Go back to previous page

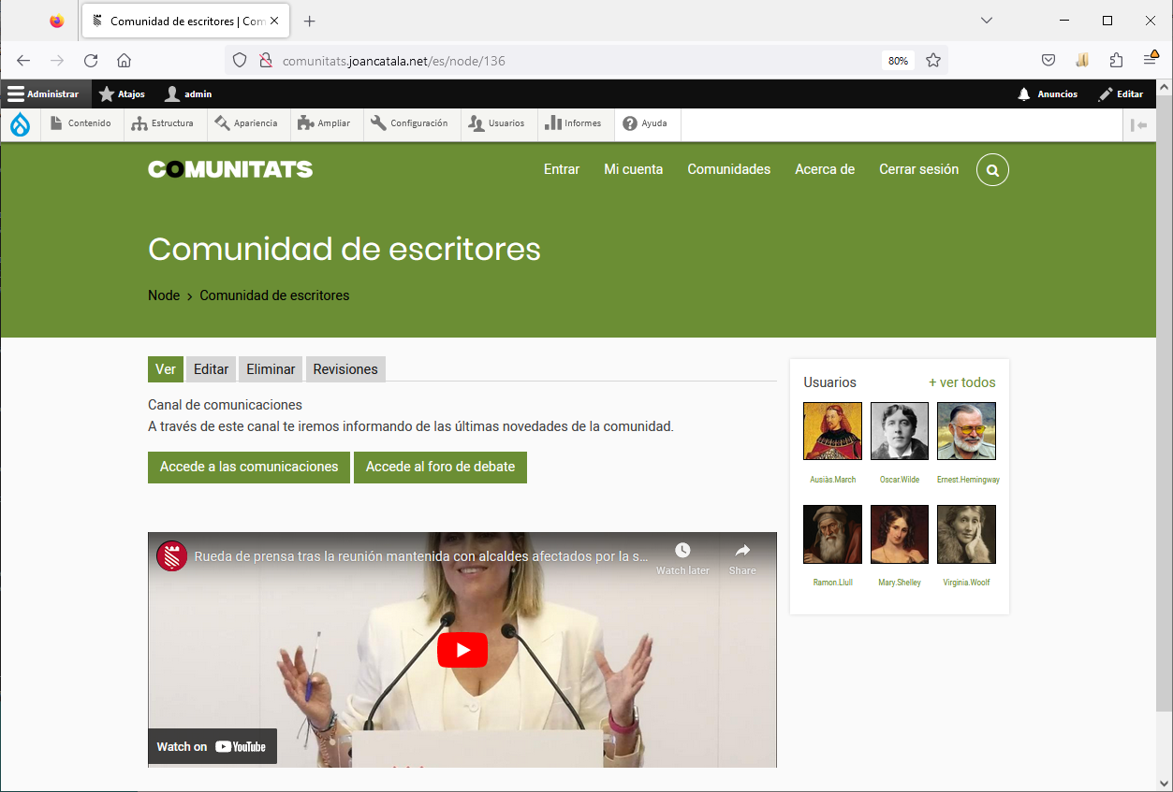23,61
